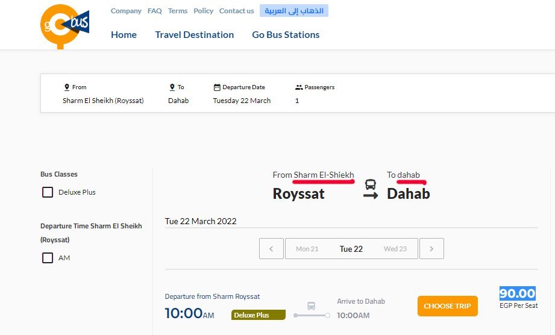Click the bus icon between Royssat and Dahab

[371, 185]
